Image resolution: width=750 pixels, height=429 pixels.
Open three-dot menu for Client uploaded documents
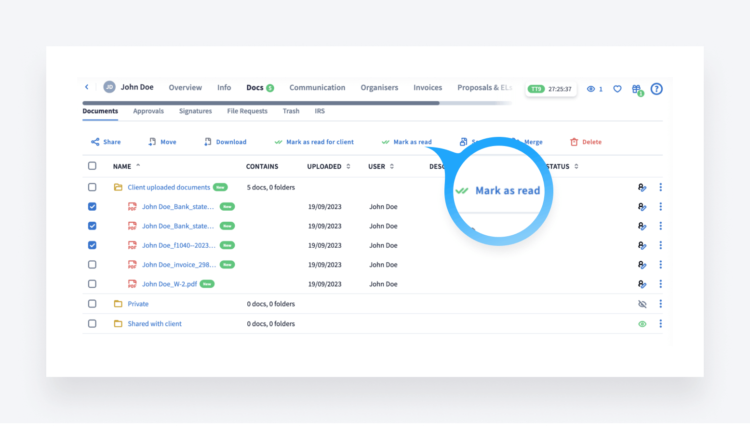[660, 187]
